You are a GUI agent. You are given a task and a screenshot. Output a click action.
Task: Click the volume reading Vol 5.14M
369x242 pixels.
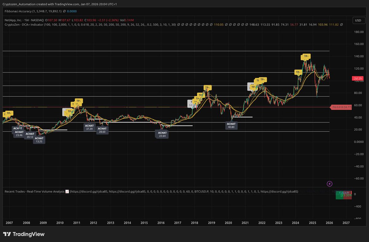(127, 20)
